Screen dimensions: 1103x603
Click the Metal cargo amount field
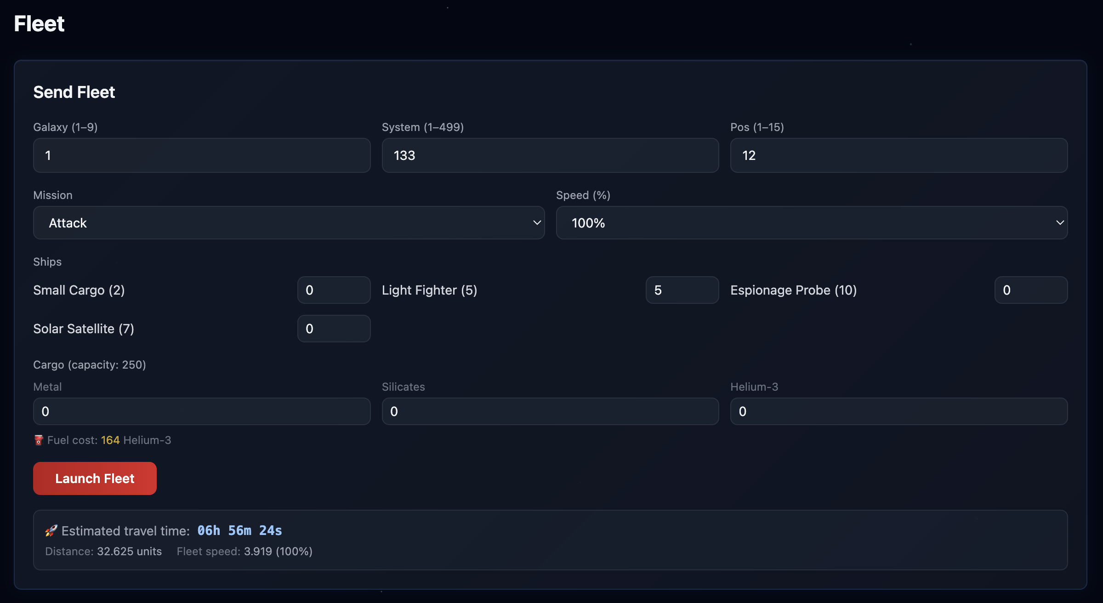(201, 411)
